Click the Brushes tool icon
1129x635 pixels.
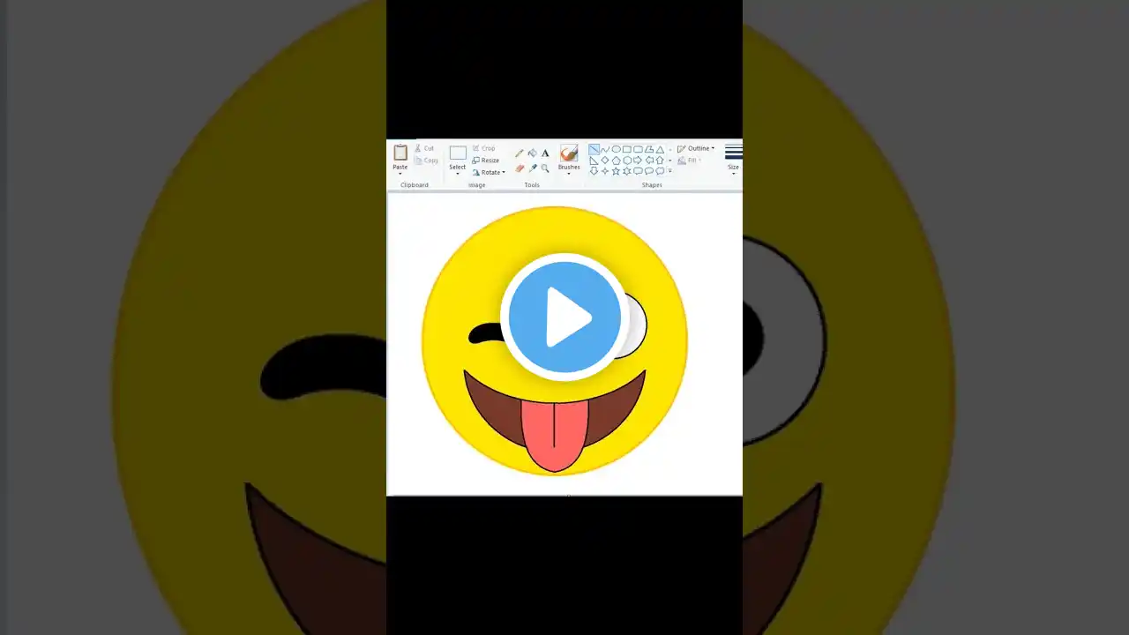pyautogui.click(x=569, y=153)
